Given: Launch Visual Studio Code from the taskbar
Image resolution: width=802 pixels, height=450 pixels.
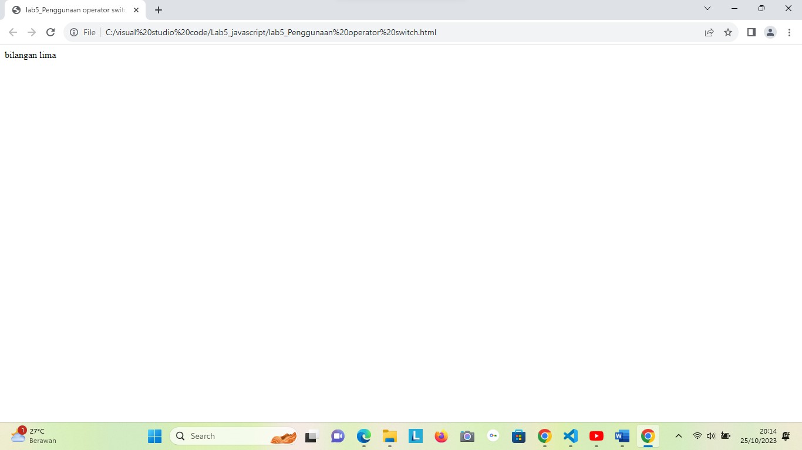Looking at the screenshot, I should pyautogui.click(x=570, y=436).
